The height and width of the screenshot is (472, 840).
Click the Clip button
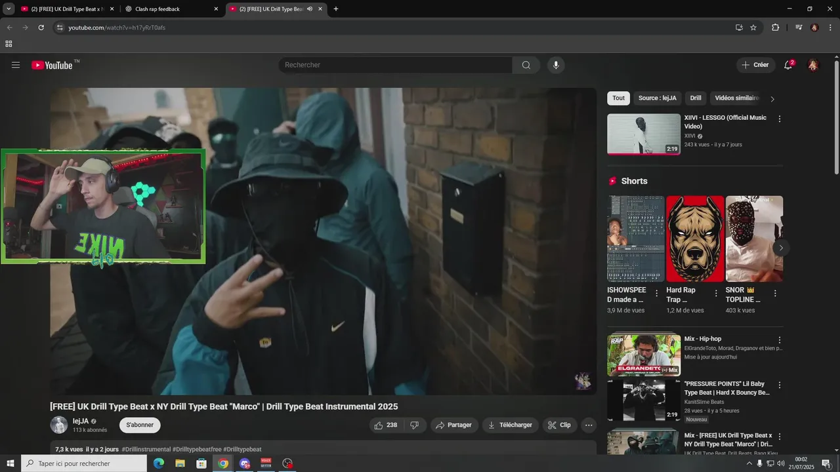point(559,425)
